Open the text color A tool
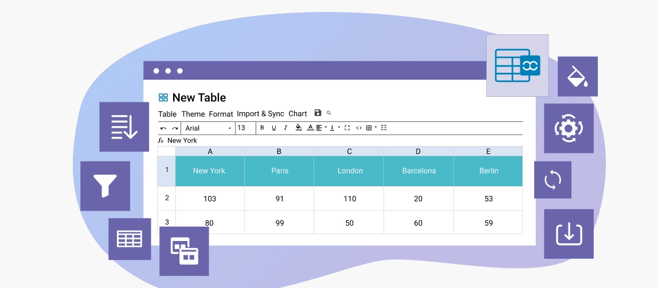The width and height of the screenshot is (658, 288). (311, 128)
